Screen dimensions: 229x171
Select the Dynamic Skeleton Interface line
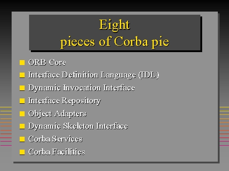click(x=78, y=126)
